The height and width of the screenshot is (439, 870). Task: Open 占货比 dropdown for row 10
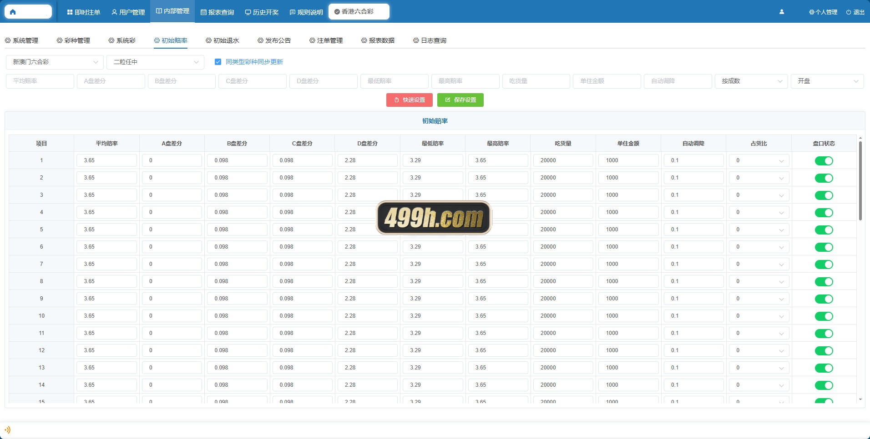[x=759, y=316]
